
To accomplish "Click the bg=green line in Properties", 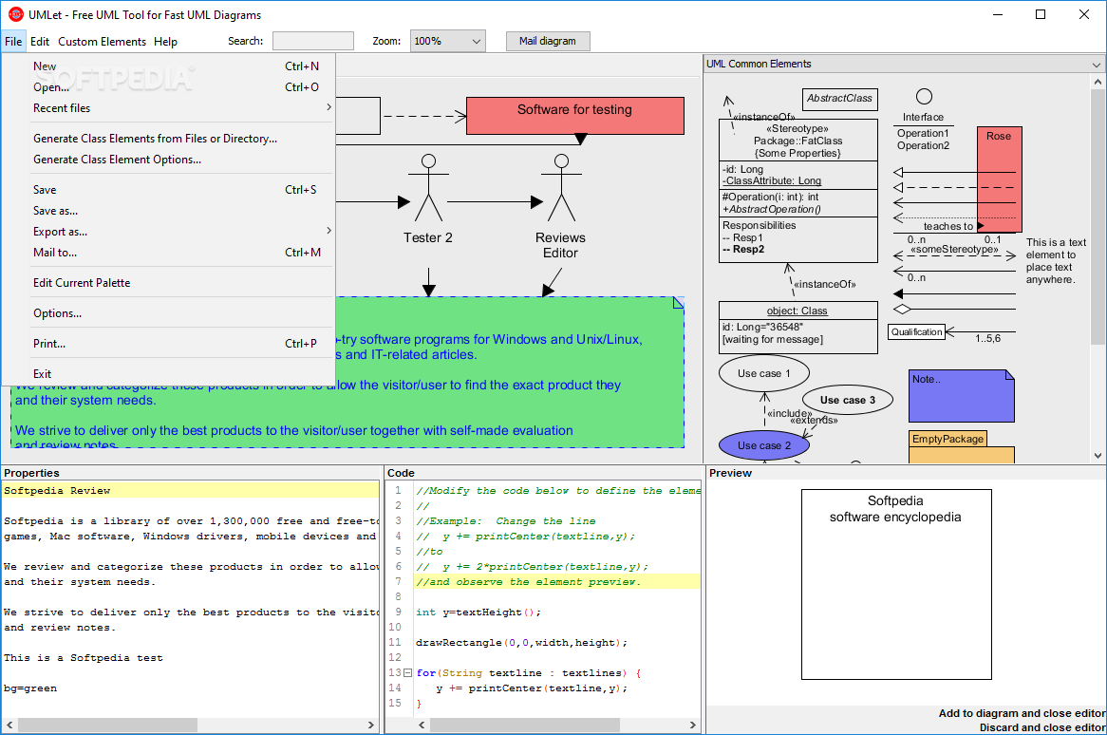I will (30, 688).
